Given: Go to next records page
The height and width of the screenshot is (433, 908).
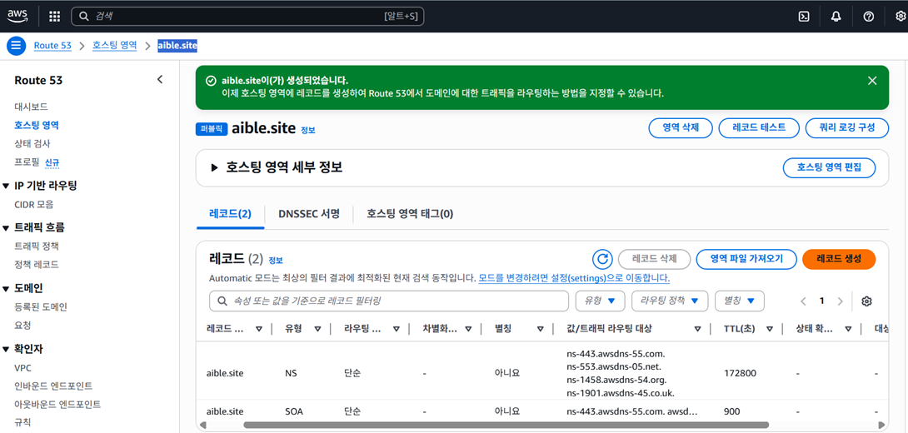Looking at the screenshot, I should point(841,301).
